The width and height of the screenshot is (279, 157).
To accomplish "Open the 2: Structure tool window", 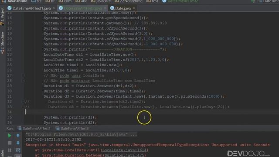I will (2, 43).
